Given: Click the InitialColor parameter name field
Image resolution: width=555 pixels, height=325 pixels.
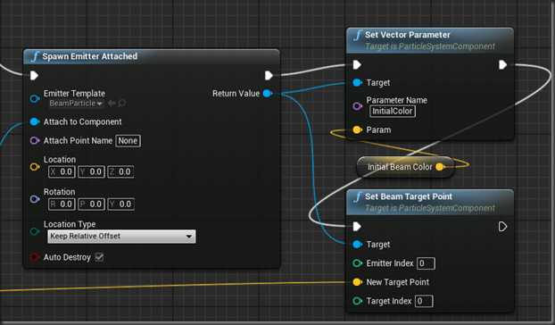Looking at the screenshot, I should [393, 112].
